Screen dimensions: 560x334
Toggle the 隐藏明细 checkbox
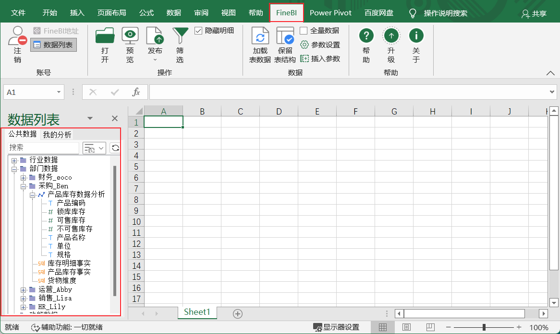(x=198, y=31)
